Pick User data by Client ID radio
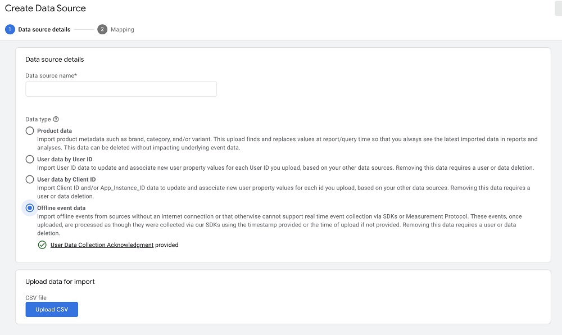This screenshot has height=335, width=562. [30, 179]
